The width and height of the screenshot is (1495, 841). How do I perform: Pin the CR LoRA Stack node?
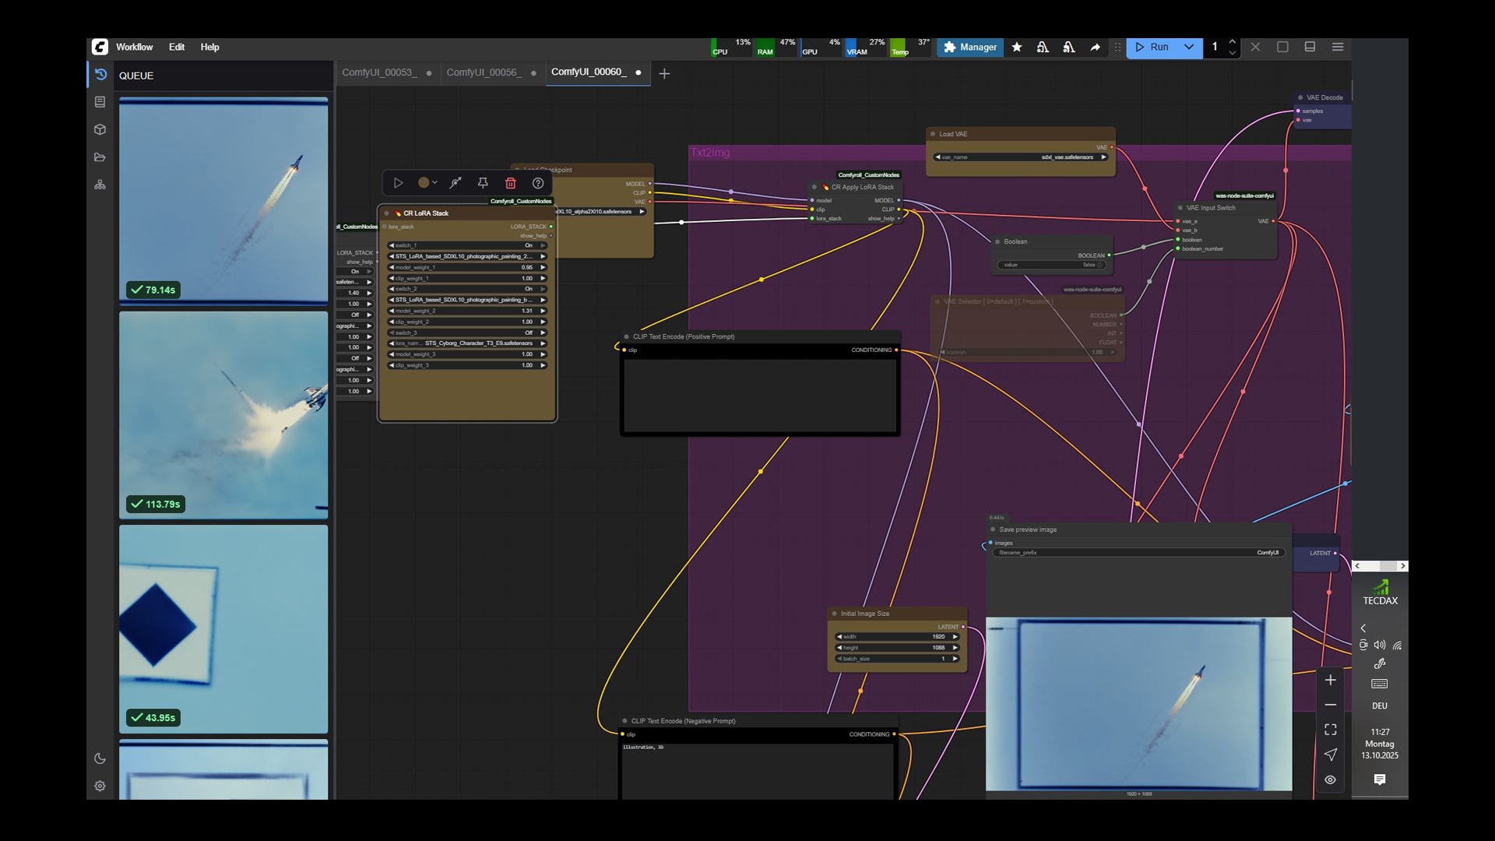point(483,183)
